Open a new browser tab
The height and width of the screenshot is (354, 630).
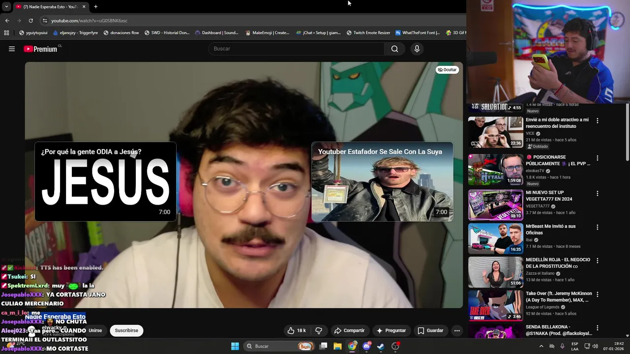95,7
